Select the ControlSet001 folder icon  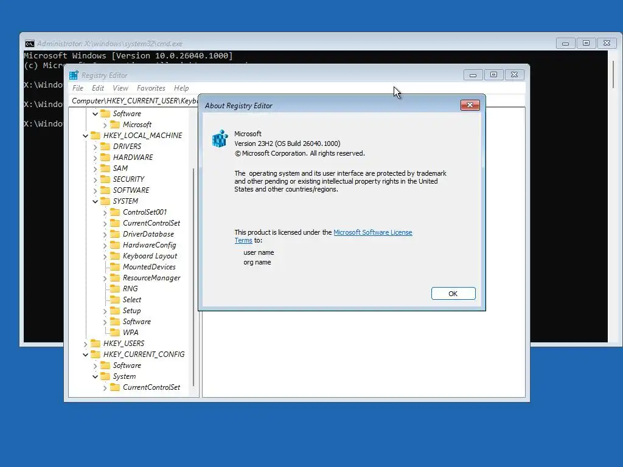pyautogui.click(x=115, y=212)
